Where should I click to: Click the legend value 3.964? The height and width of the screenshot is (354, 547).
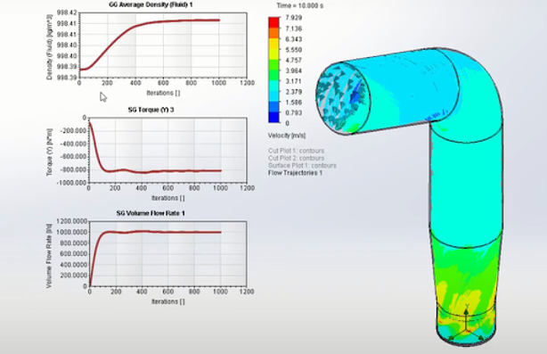(x=293, y=70)
